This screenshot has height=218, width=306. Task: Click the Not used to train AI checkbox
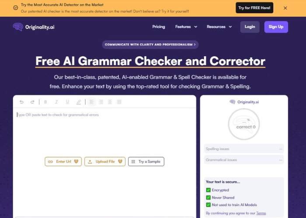click(x=209, y=205)
